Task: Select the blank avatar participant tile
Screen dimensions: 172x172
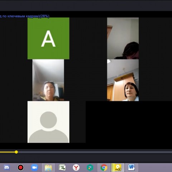Action: coord(48,122)
